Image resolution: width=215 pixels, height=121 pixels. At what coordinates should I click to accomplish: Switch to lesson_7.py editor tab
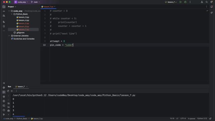click(48, 7)
